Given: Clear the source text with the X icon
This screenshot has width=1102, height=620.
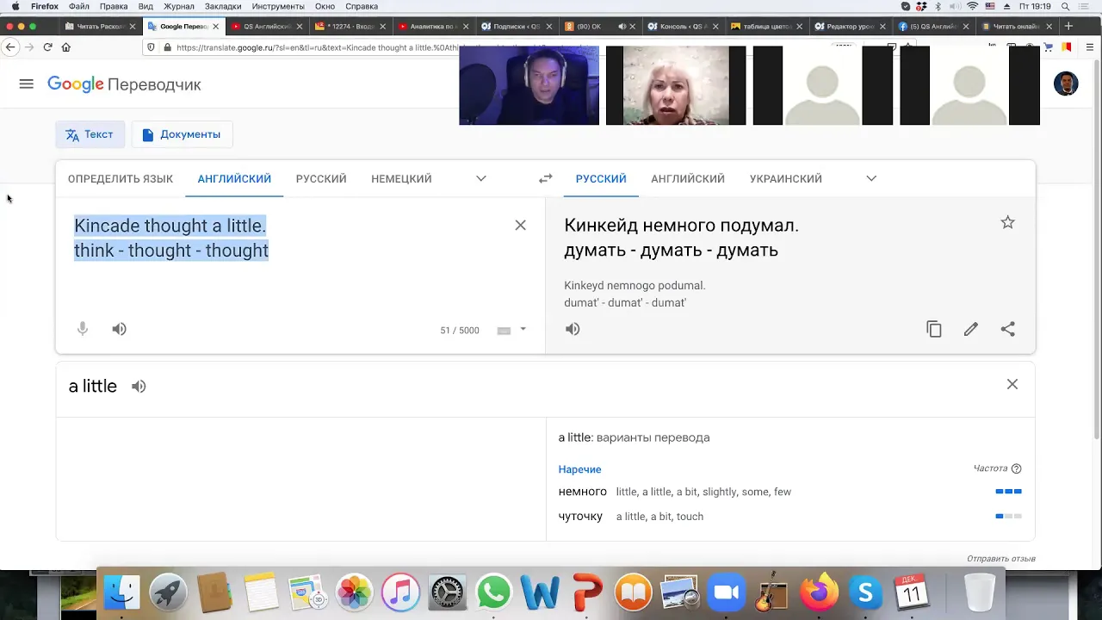Looking at the screenshot, I should click(x=520, y=225).
